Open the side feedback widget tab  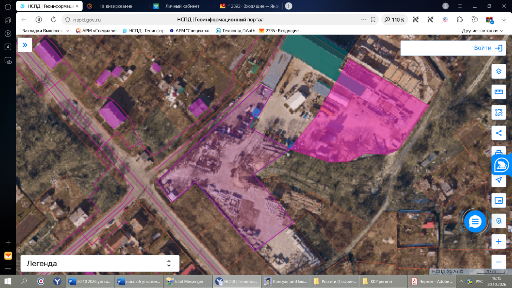point(501,165)
